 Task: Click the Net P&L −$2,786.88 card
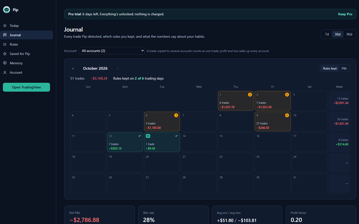(x=100, y=215)
